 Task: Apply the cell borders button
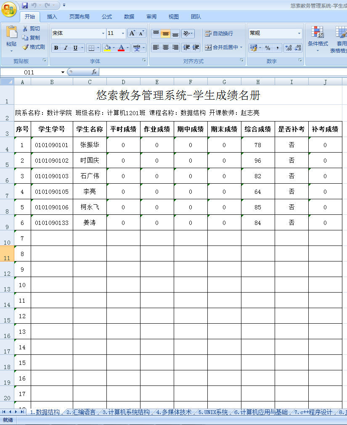click(x=92, y=48)
